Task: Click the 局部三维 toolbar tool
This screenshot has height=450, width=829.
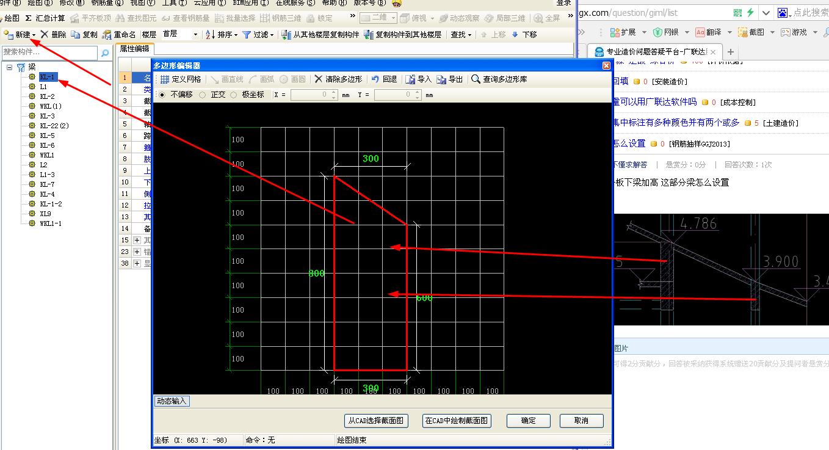Action: click(505, 18)
